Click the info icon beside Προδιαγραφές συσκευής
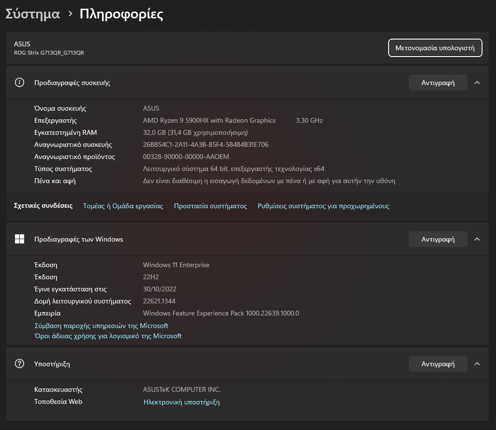 pos(19,83)
